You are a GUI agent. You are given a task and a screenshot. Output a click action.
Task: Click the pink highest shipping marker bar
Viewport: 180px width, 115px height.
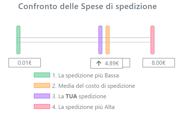pyautogui.click(x=152, y=40)
